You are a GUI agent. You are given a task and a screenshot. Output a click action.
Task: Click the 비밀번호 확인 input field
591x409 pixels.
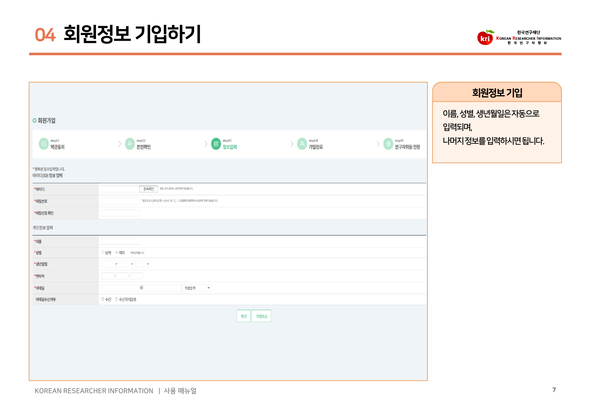click(120, 213)
